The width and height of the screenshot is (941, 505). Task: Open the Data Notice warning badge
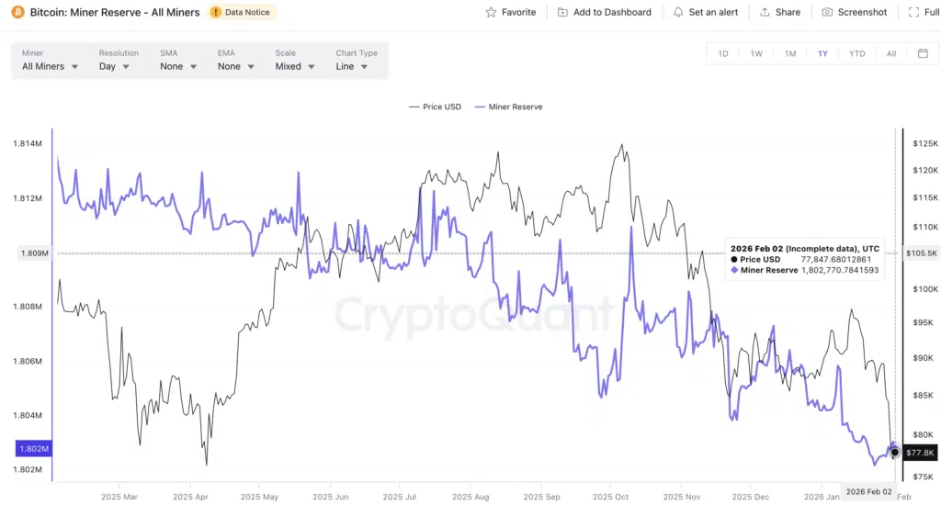click(243, 13)
